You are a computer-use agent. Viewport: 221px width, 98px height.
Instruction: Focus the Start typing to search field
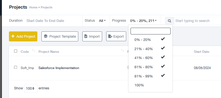[x=198, y=21]
